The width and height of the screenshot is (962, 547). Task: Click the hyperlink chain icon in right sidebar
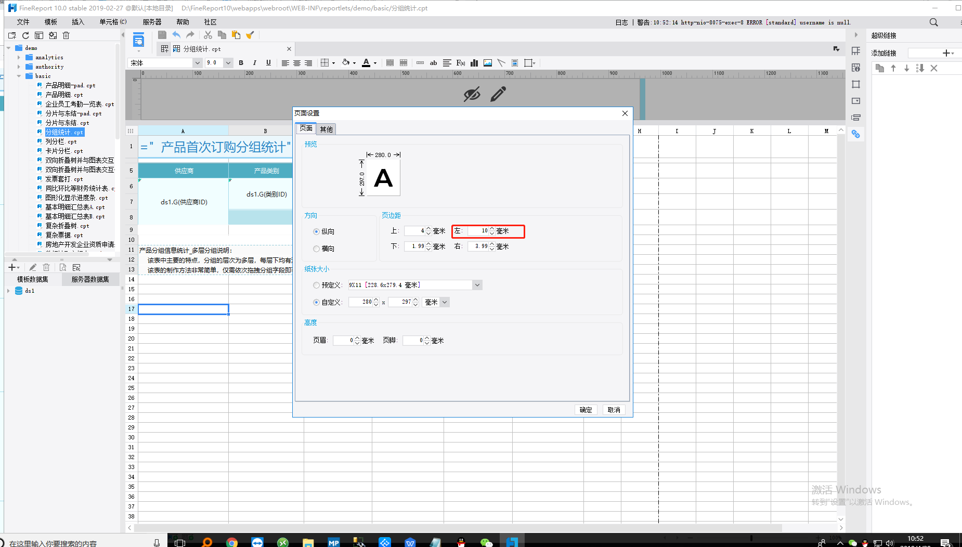click(856, 134)
